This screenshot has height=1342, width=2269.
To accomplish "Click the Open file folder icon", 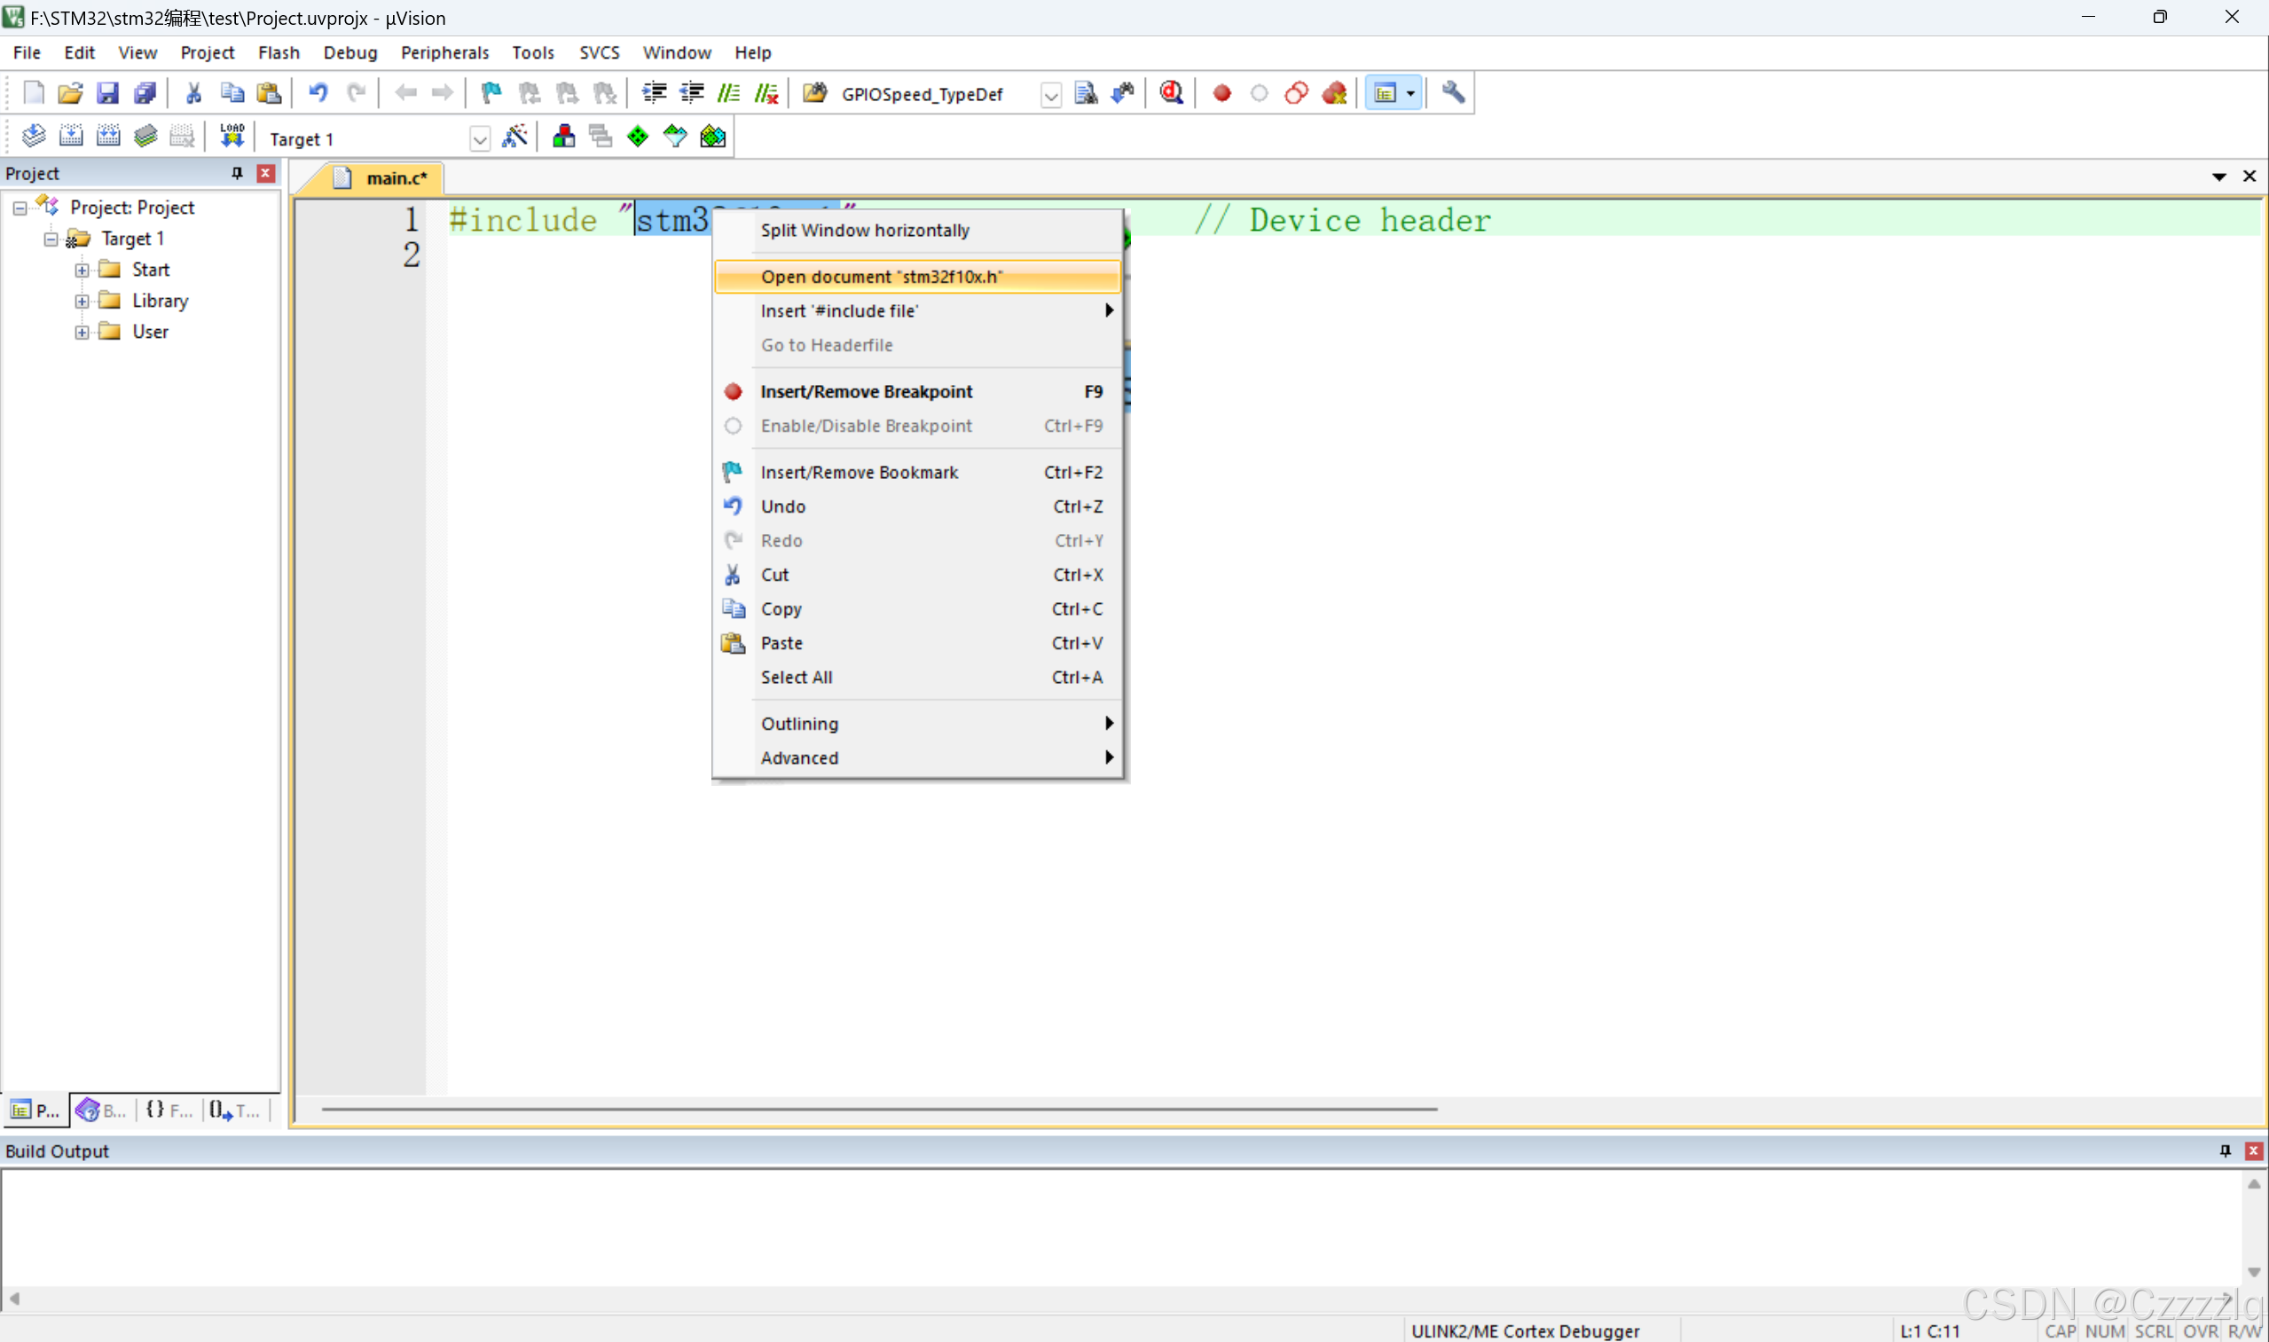I will click(x=70, y=93).
